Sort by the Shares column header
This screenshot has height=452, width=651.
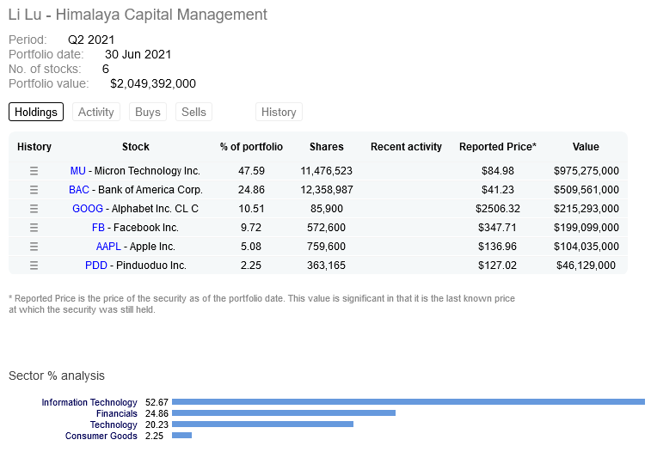(x=327, y=147)
